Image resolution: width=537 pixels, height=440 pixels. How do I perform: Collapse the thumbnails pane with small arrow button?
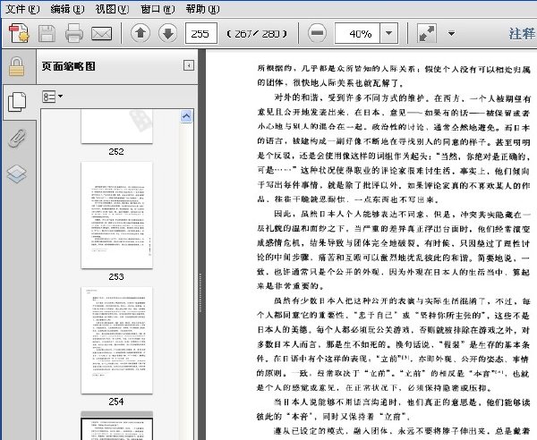pyautogui.click(x=189, y=65)
